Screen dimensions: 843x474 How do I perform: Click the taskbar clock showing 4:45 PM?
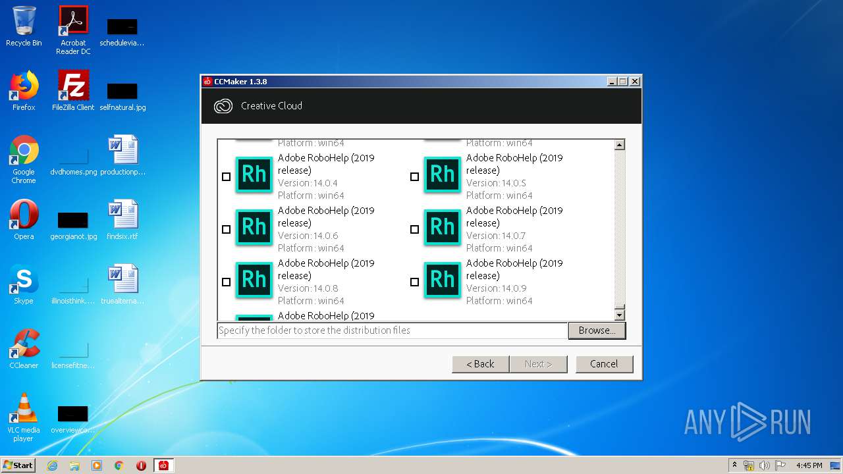point(809,465)
